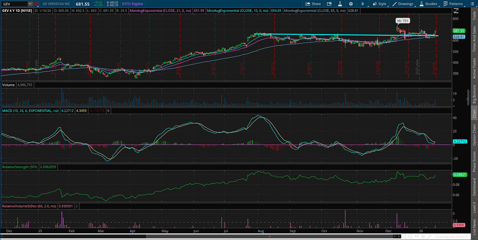The width and height of the screenshot is (478, 240).
Task: Click the D: 1/16/26 date field
Action: (43, 10)
